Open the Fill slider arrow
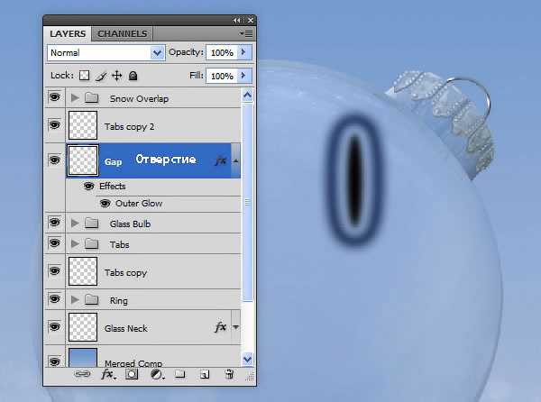This screenshot has width=541, height=402. [244, 75]
